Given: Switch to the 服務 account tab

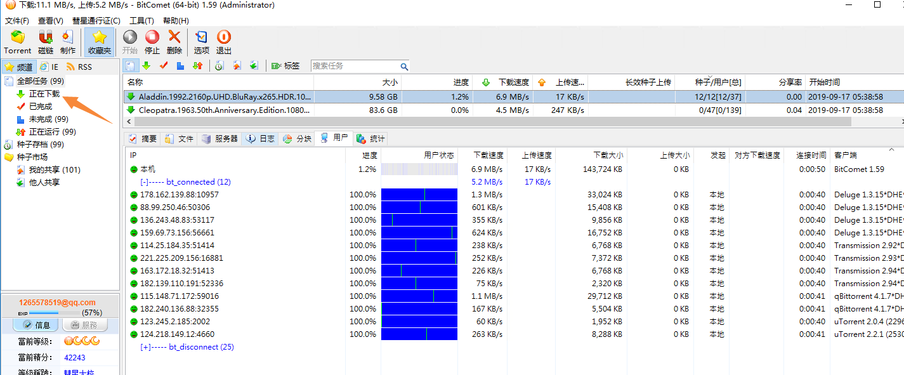Looking at the screenshot, I should pyautogui.click(x=84, y=325).
